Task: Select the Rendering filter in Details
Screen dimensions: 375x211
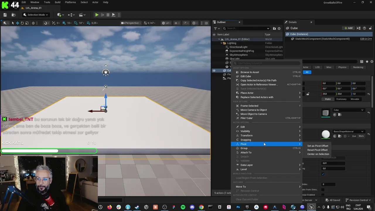Action: (358, 67)
